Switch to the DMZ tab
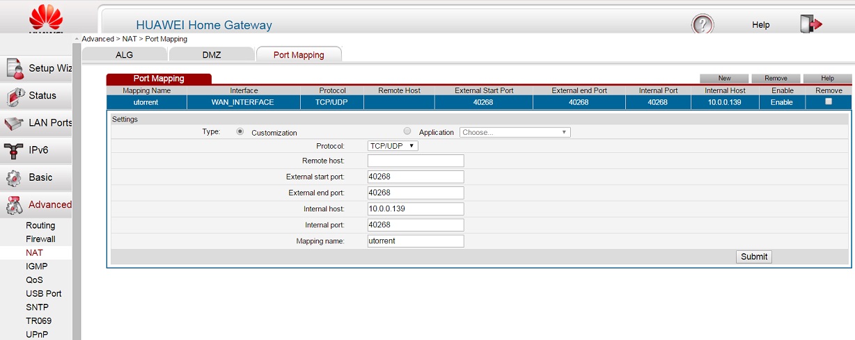The height and width of the screenshot is (340, 855). 211,55
